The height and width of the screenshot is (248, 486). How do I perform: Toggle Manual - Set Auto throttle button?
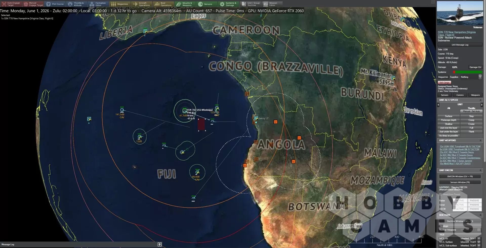pos(471,111)
